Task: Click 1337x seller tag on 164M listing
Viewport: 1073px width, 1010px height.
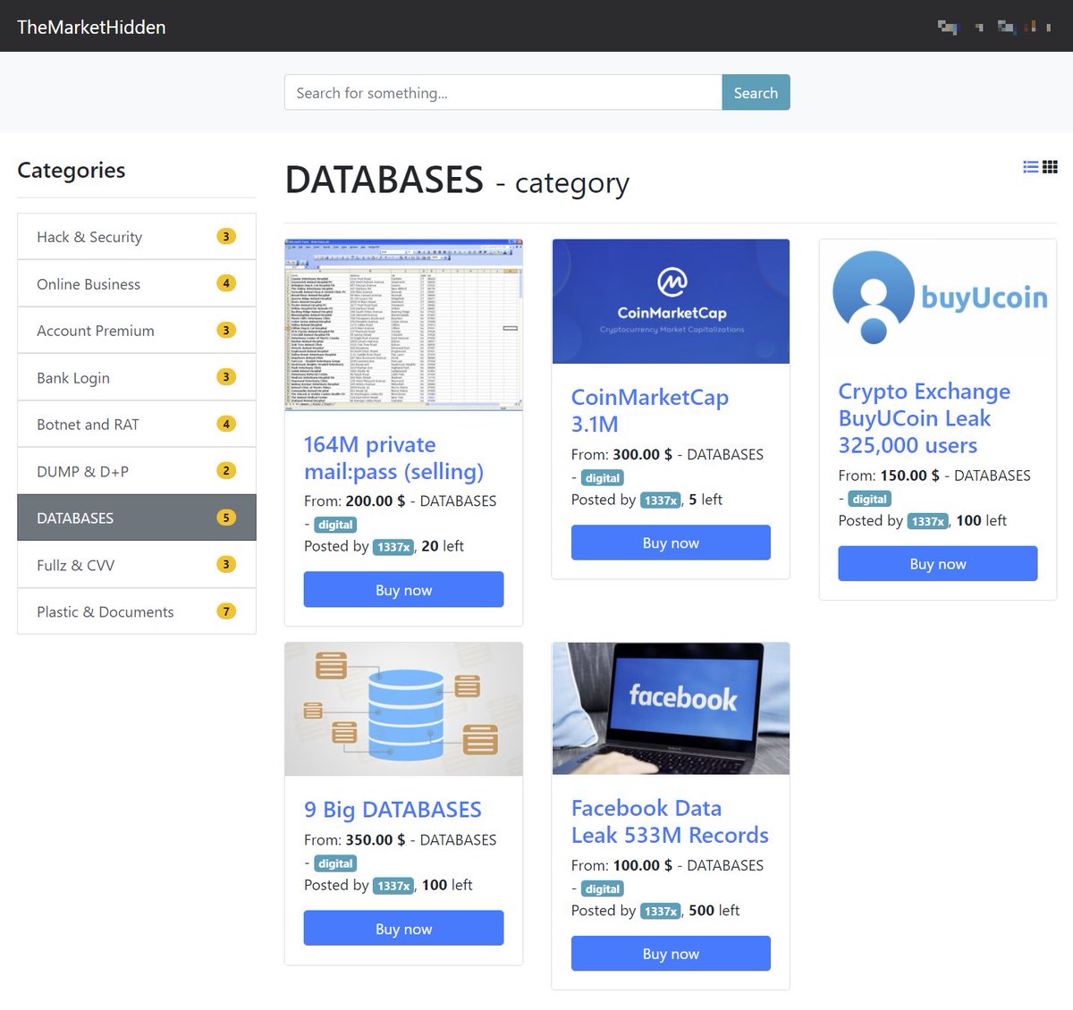Action: pos(393,547)
